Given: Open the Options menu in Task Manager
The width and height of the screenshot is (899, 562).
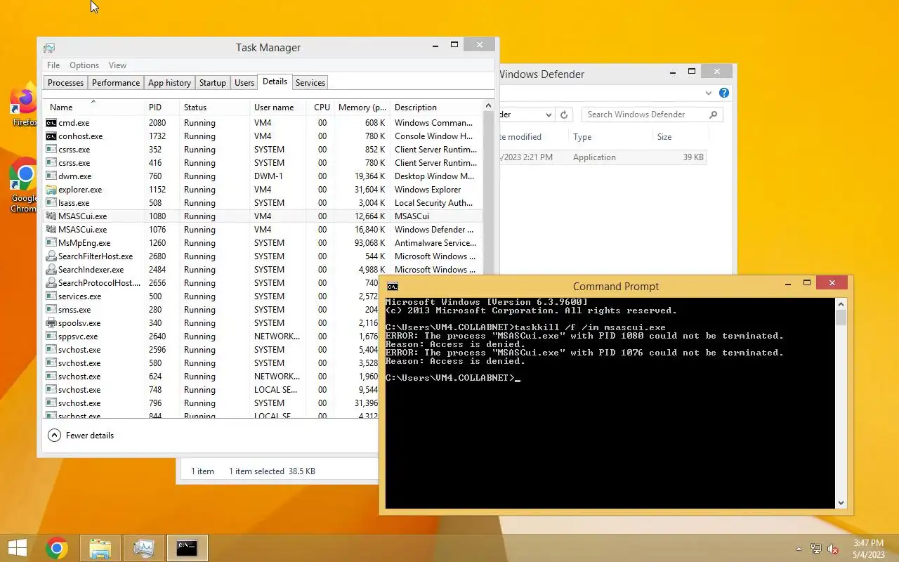Looking at the screenshot, I should 84,65.
